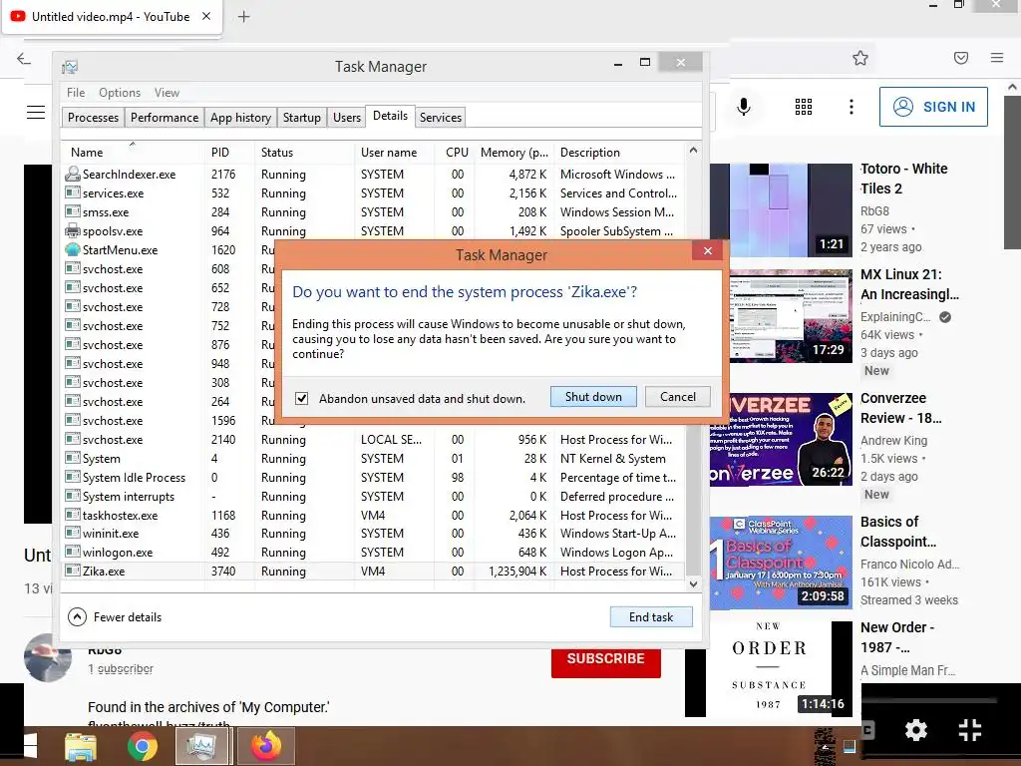The height and width of the screenshot is (766, 1021).
Task: Click the process list scroll up arrow
Action: [x=694, y=151]
